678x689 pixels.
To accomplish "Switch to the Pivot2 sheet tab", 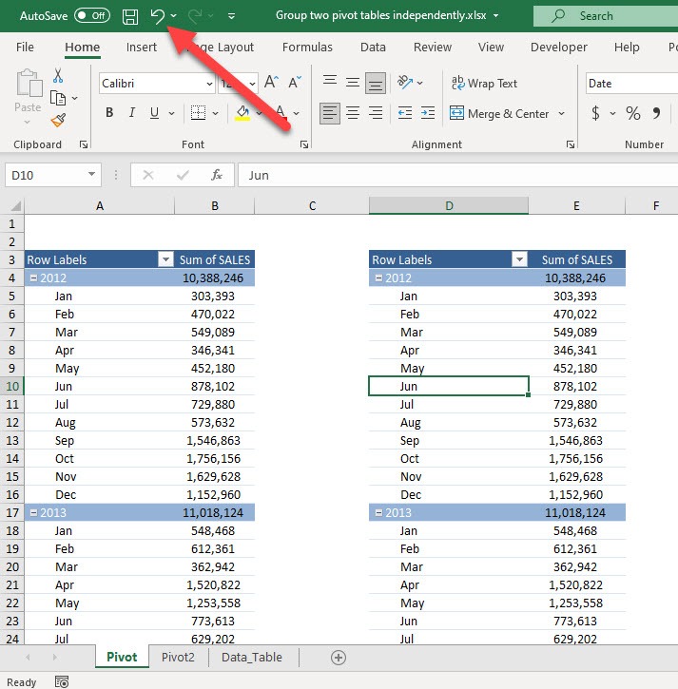I will point(178,657).
